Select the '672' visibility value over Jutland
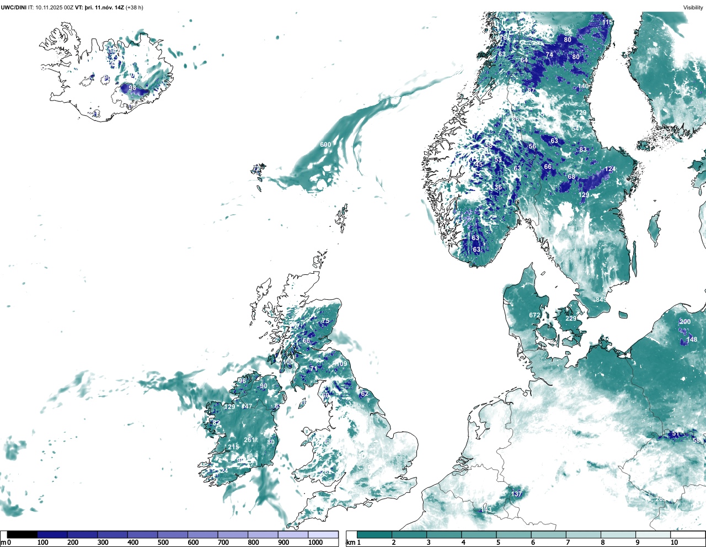706x547 pixels. (534, 316)
